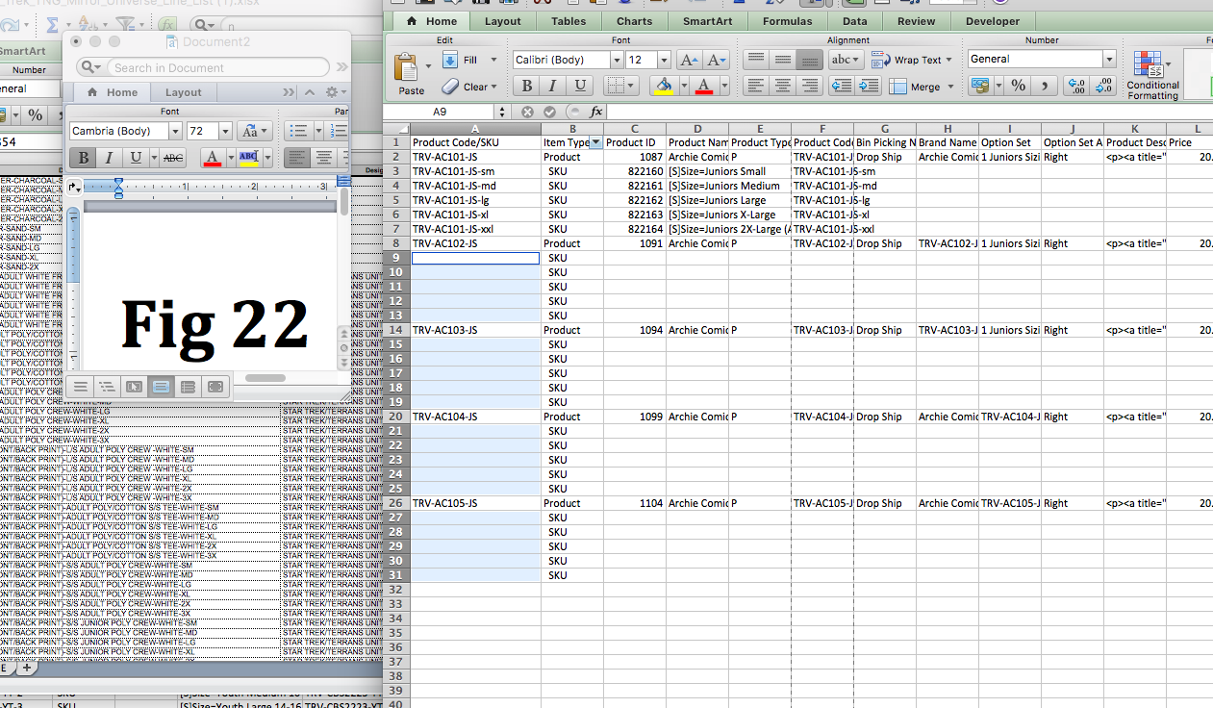The width and height of the screenshot is (1213, 708).
Task: Toggle Bold in Excel ribbon
Action: pos(526,86)
